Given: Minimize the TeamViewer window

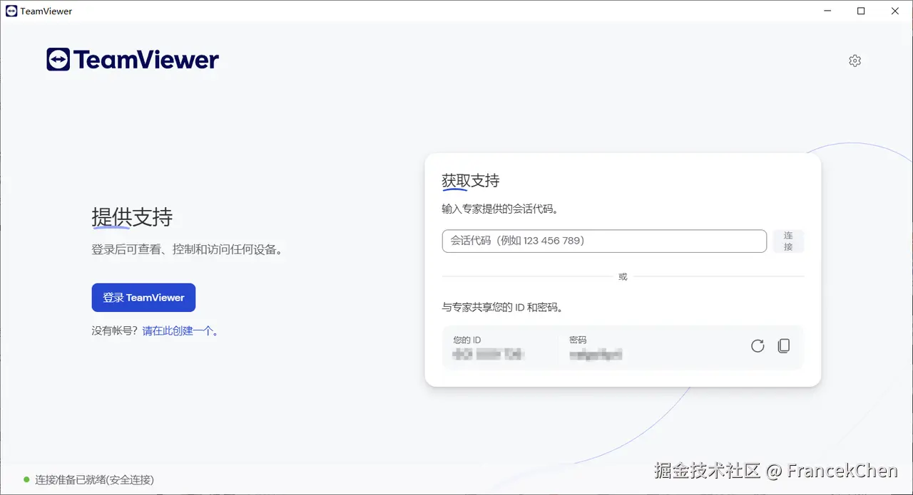Looking at the screenshot, I should click(x=828, y=11).
